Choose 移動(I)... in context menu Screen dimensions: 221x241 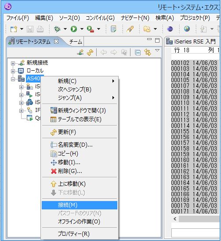click(80, 162)
